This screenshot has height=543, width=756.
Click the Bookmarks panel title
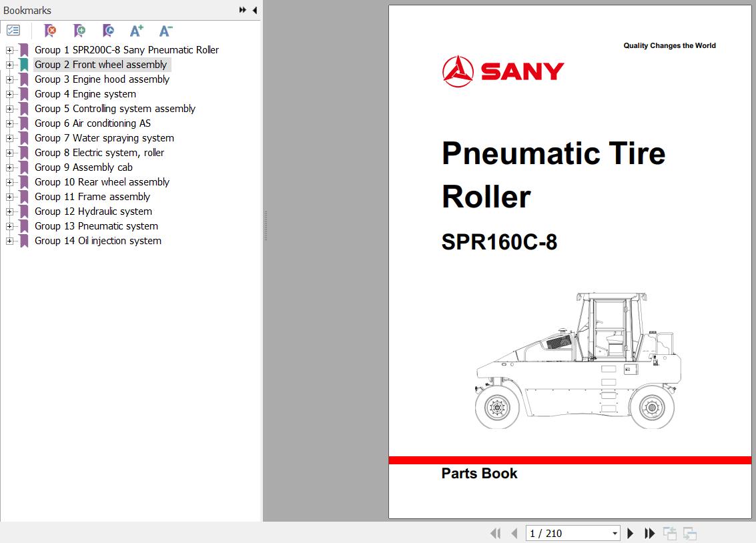pyautogui.click(x=27, y=10)
